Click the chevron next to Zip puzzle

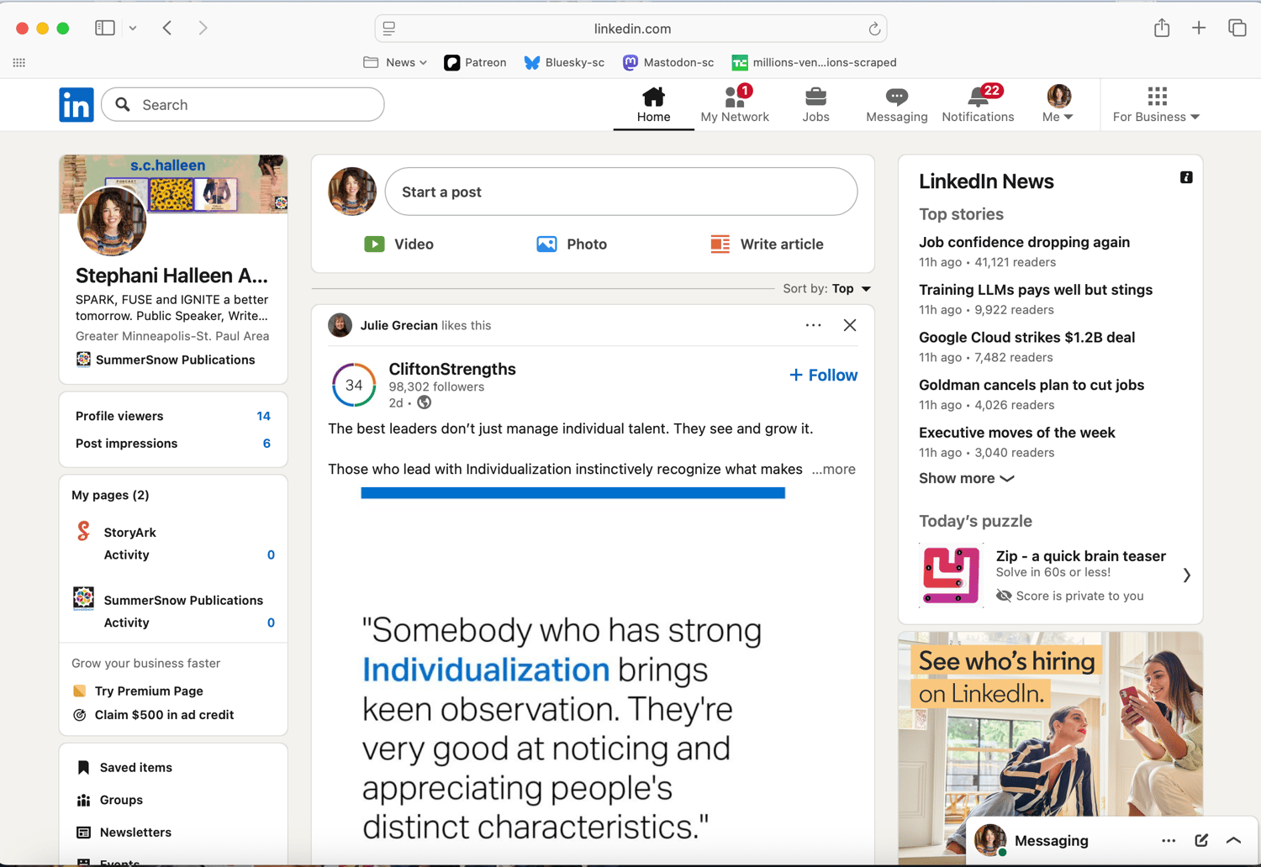(1187, 575)
